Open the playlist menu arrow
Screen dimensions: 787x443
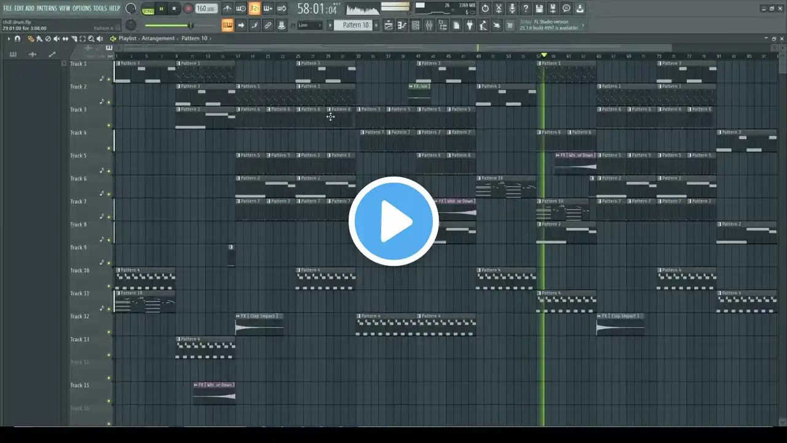[x=9, y=39]
